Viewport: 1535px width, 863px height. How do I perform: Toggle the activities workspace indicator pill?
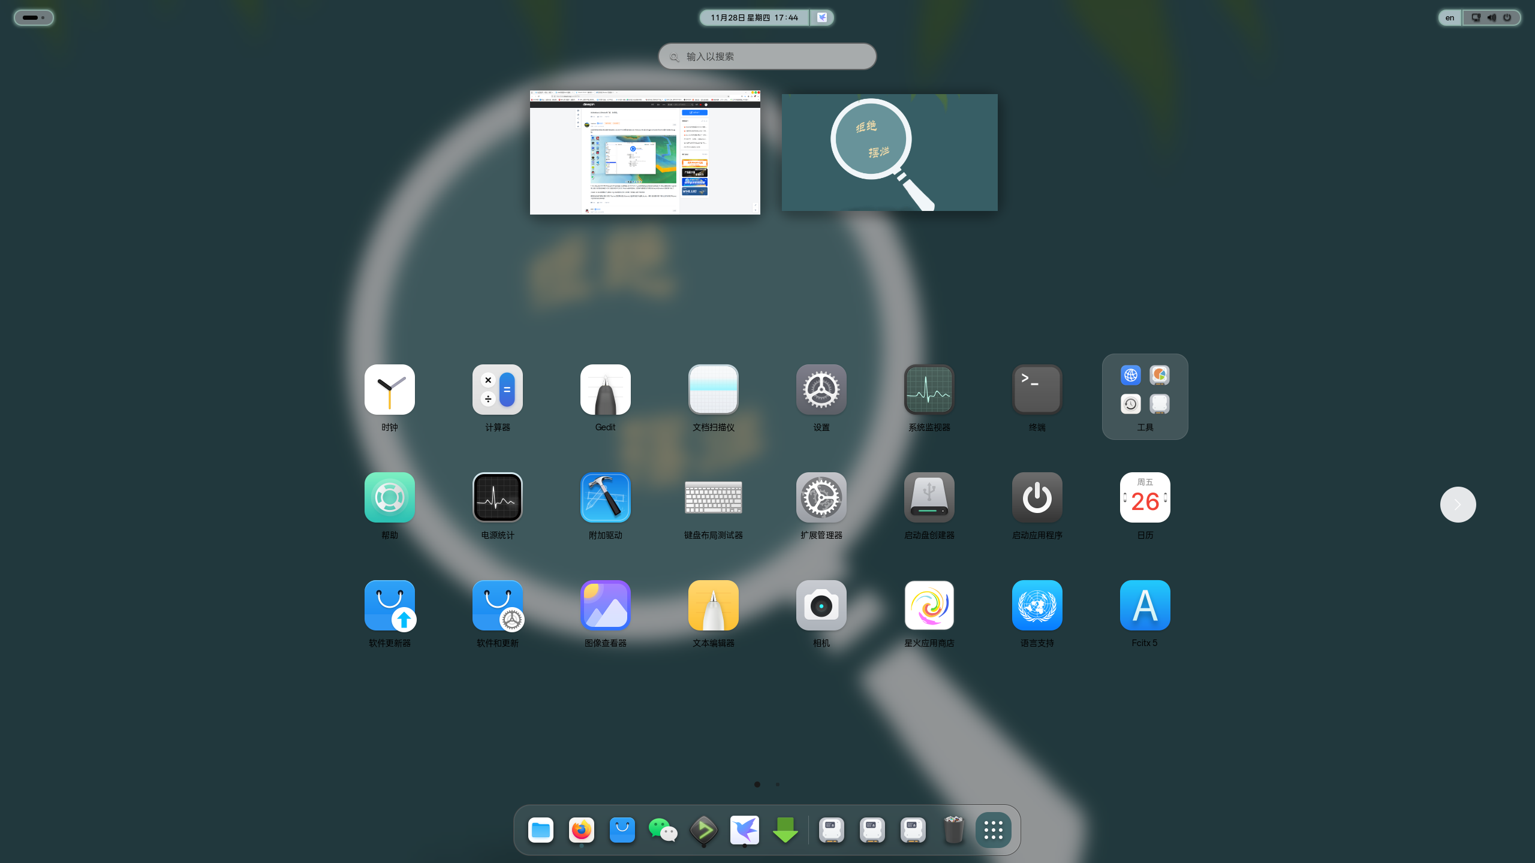coord(34,17)
